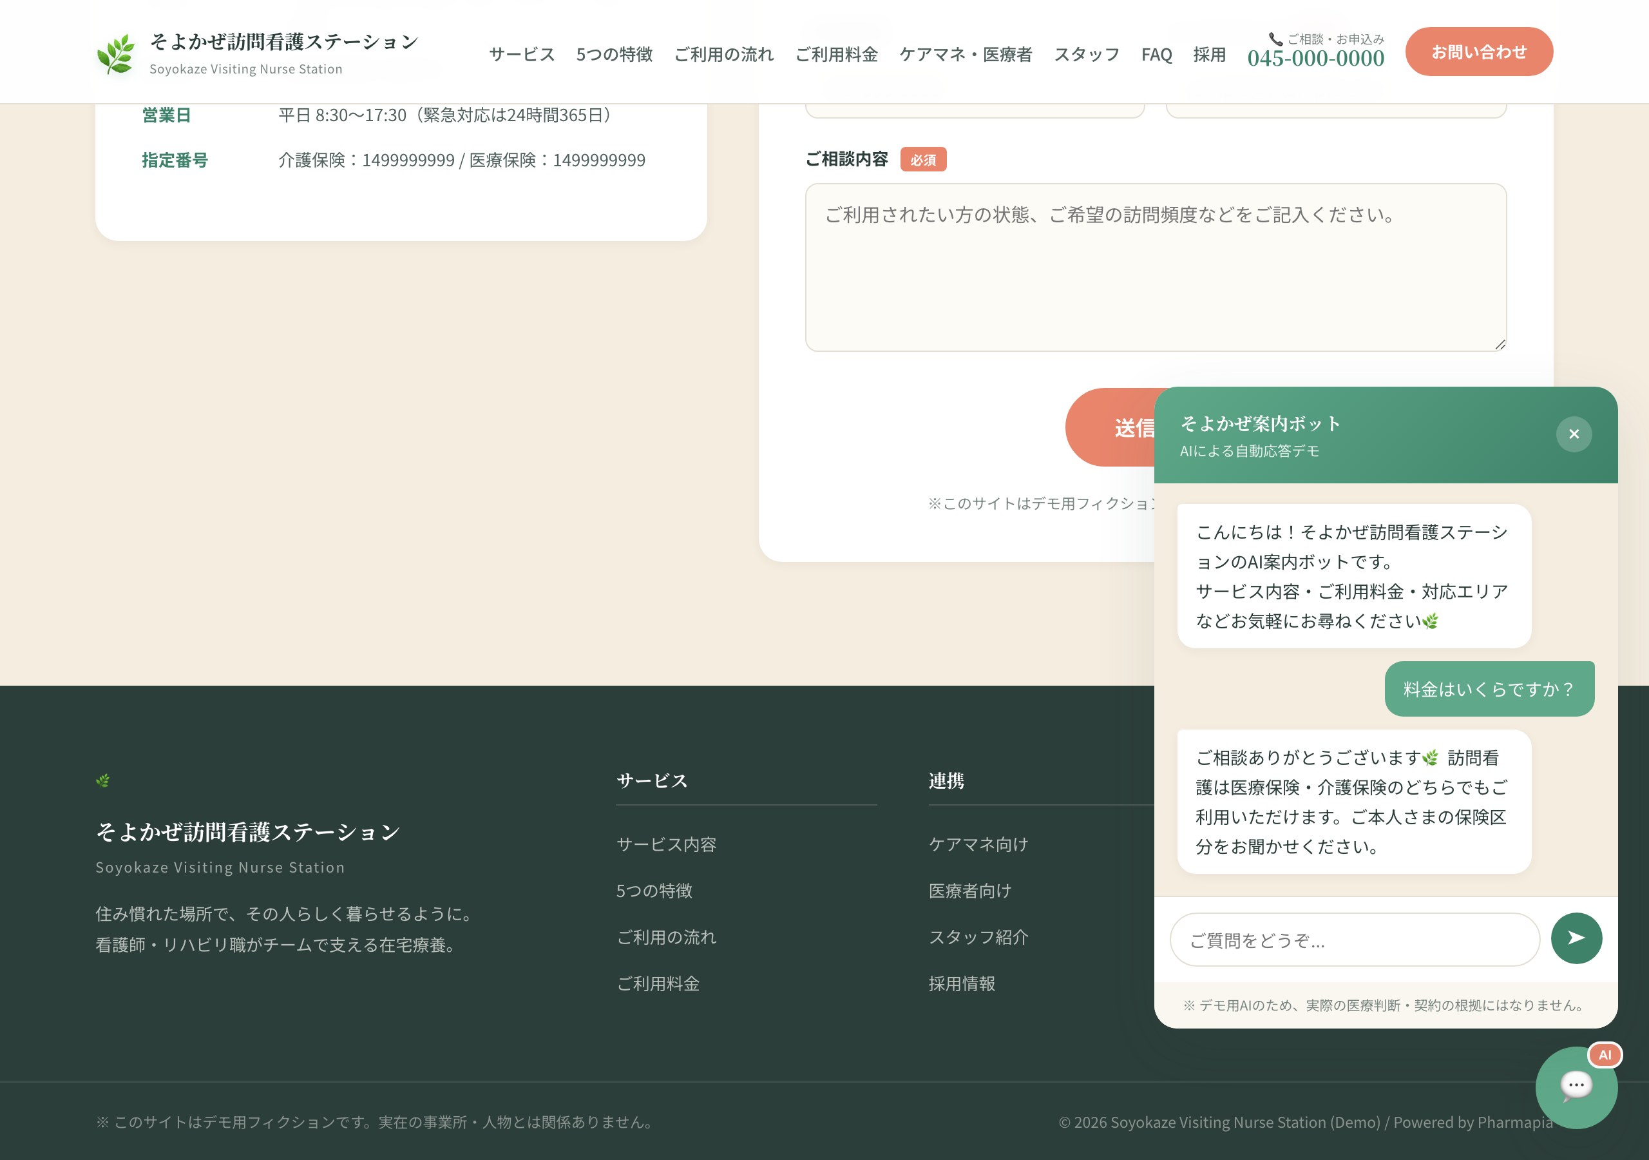Open the スタッフ紹介 footer link

pos(979,938)
